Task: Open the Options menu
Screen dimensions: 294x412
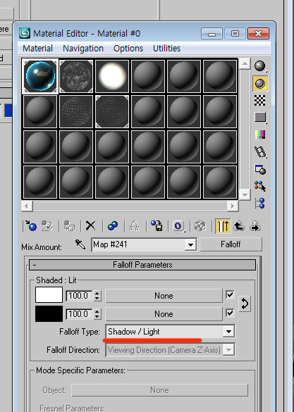Action: [x=128, y=49]
